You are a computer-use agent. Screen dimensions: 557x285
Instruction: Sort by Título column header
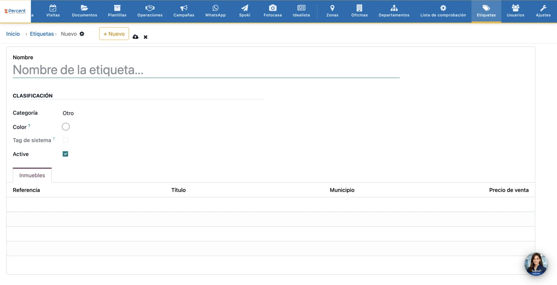point(179,190)
